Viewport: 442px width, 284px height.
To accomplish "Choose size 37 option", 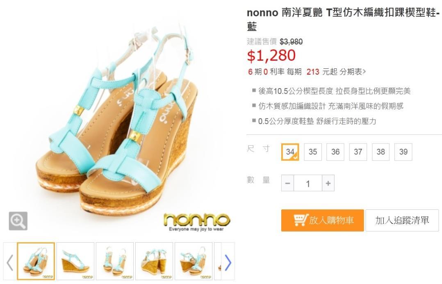I will click(358, 152).
